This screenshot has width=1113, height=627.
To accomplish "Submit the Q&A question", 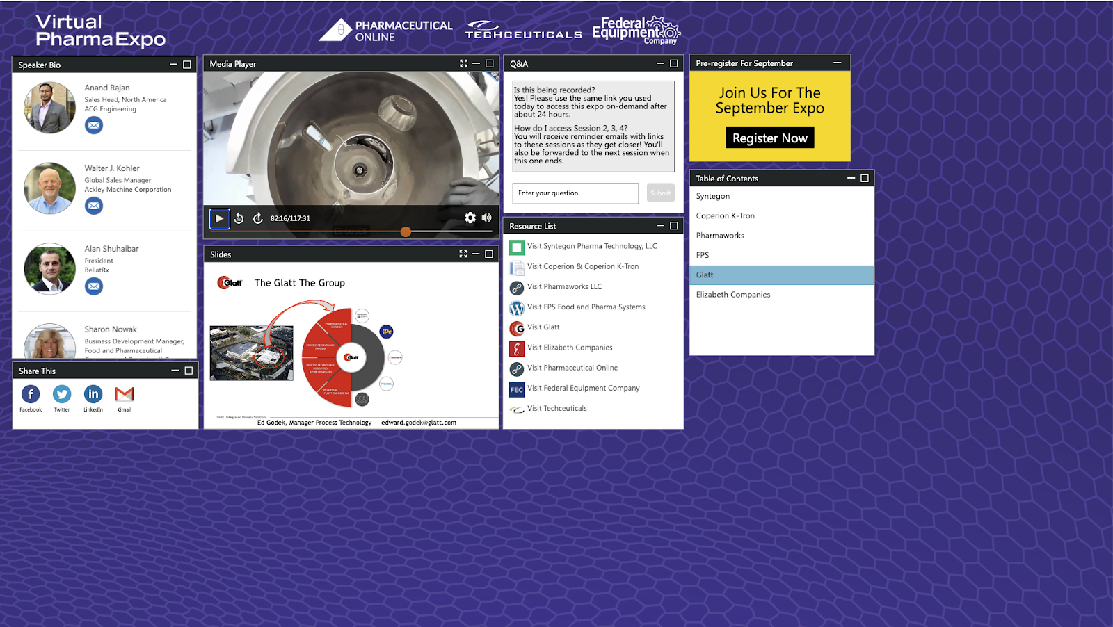I will pyautogui.click(x=661, y=193).
